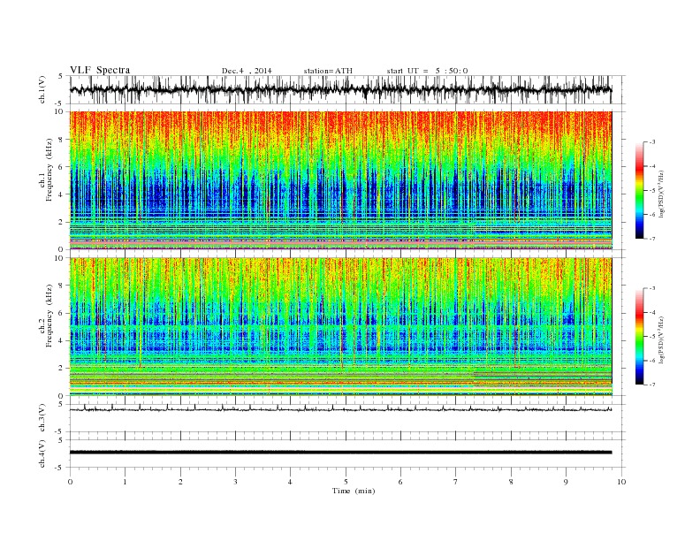Click the "7" tick on the time axis
Viewport: 700px width, 541px height.
tap(456, 482)
